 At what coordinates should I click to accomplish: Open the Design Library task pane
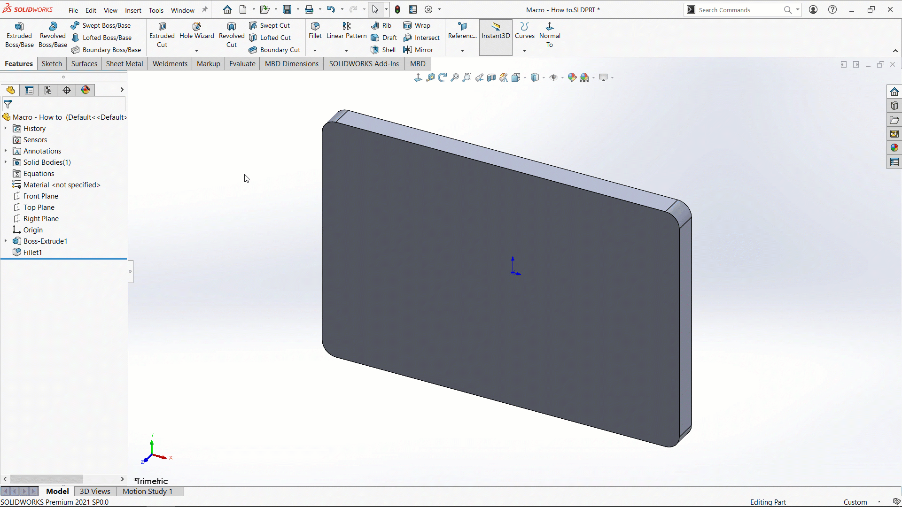[894, 106]
